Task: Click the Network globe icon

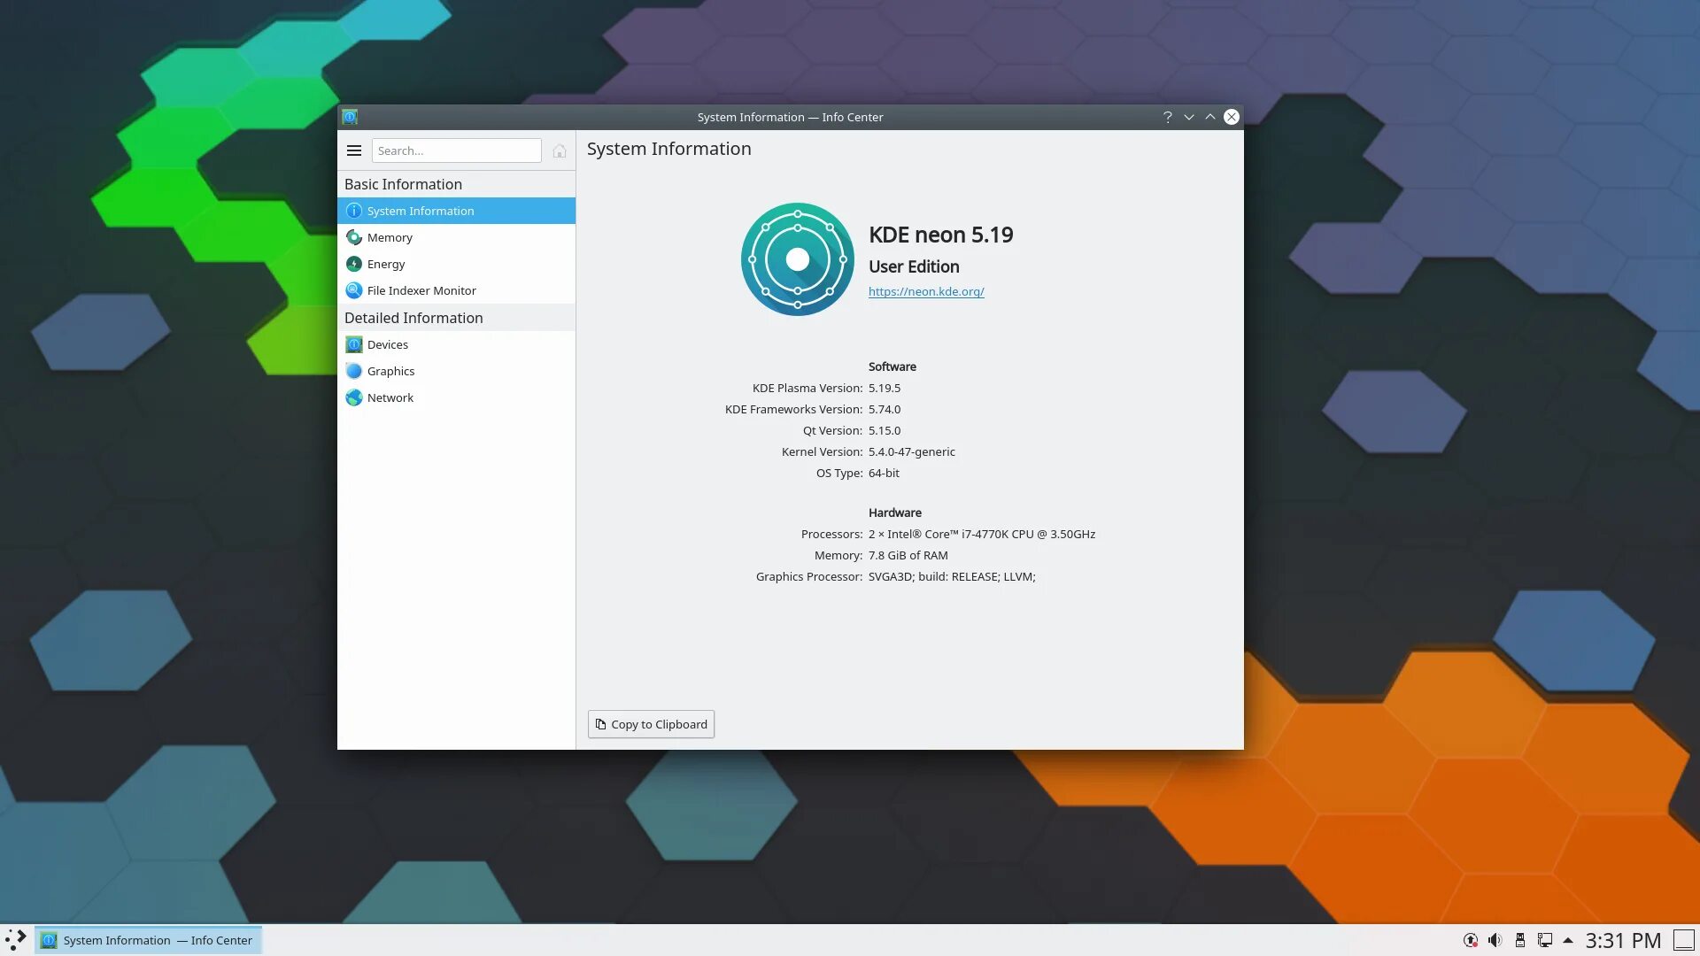Action: click(x=354, y=397)
